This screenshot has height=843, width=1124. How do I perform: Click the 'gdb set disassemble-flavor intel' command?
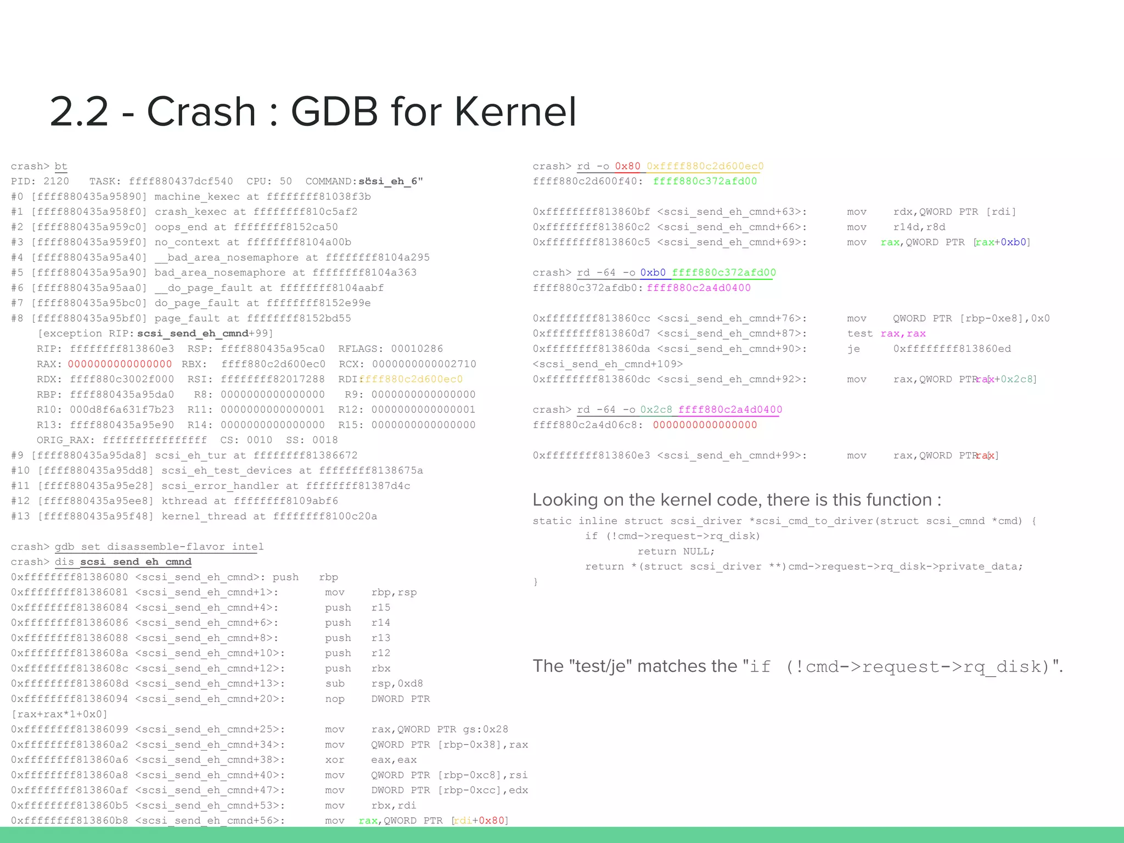(159, 547)
